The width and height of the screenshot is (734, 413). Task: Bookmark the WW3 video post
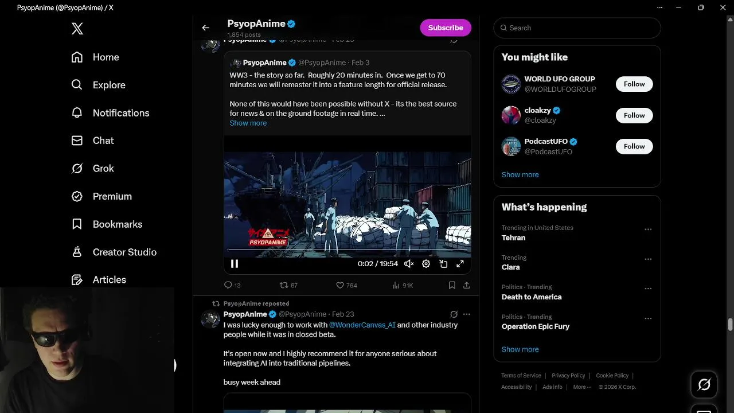tap(452, 285)
